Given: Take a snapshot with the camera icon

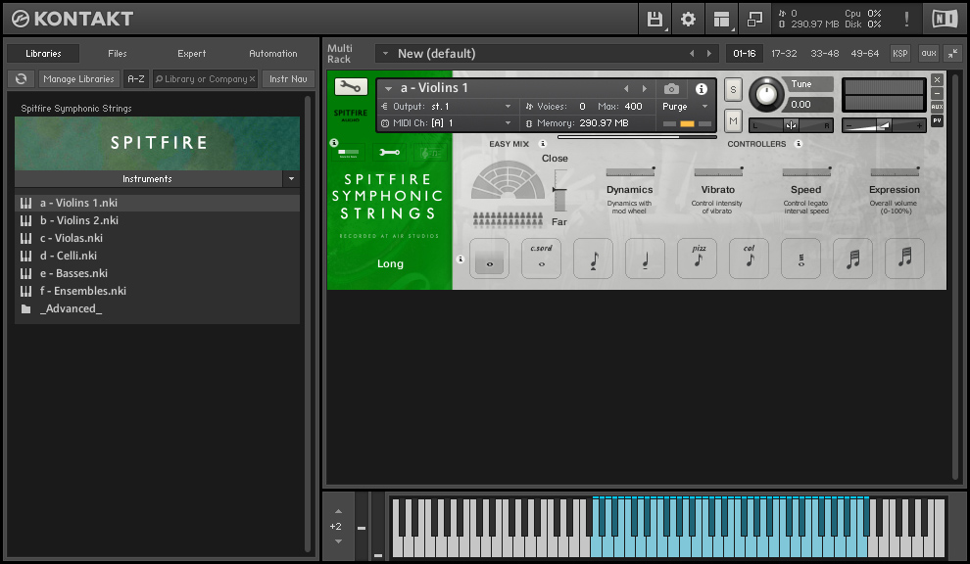Looking at the screenshot, I should point(671,89).
